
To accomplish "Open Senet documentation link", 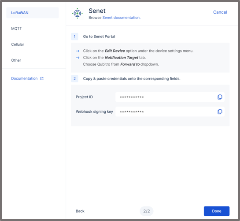I will tap(122, 18).
